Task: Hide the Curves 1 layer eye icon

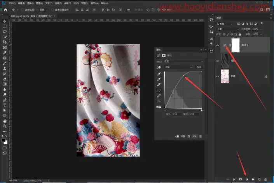Action: [x=218, y=45]
